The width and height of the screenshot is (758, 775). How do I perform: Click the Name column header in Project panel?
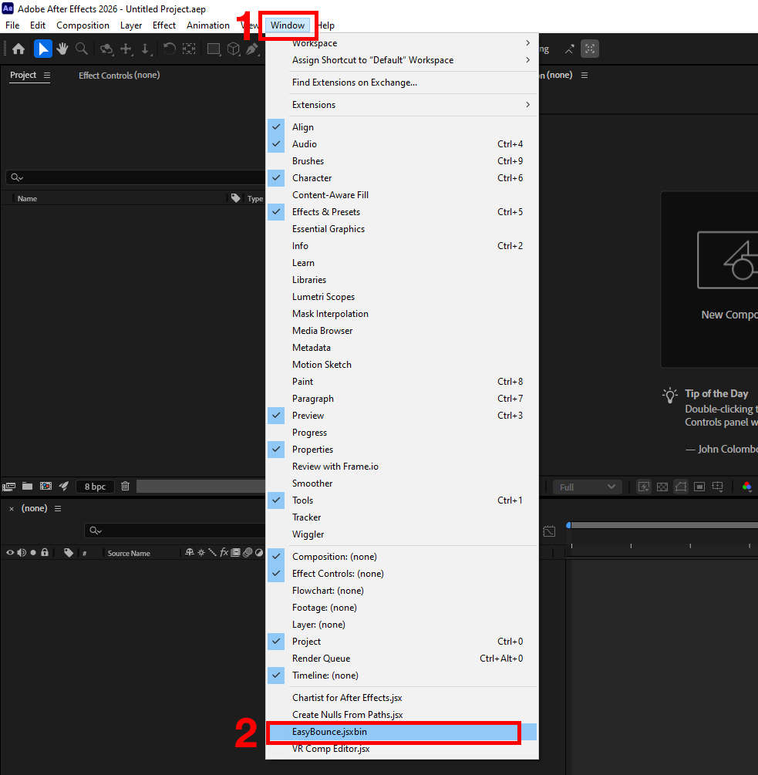click(27, 199)
